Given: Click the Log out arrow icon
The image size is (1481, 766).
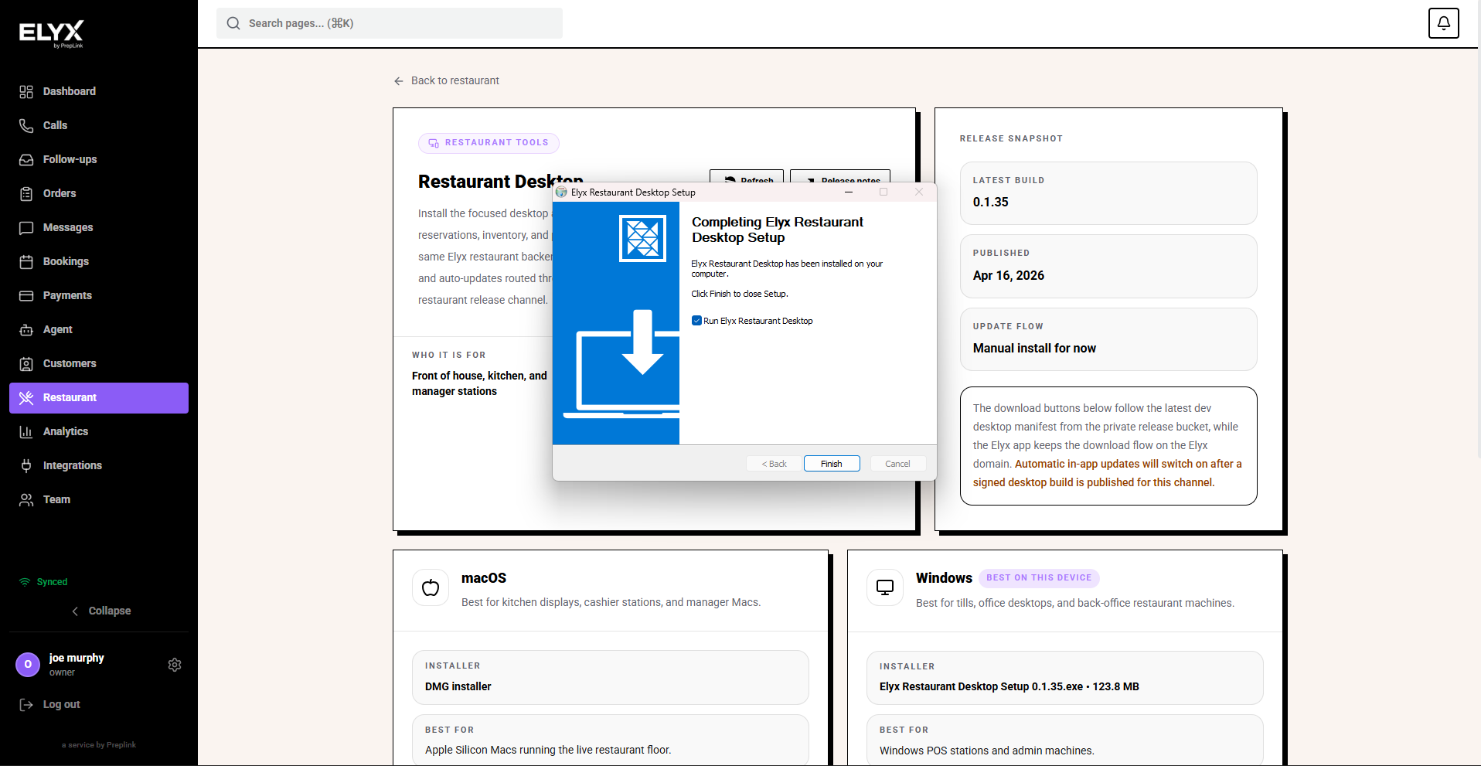Looking at the screenshot, I should point(26,705).
